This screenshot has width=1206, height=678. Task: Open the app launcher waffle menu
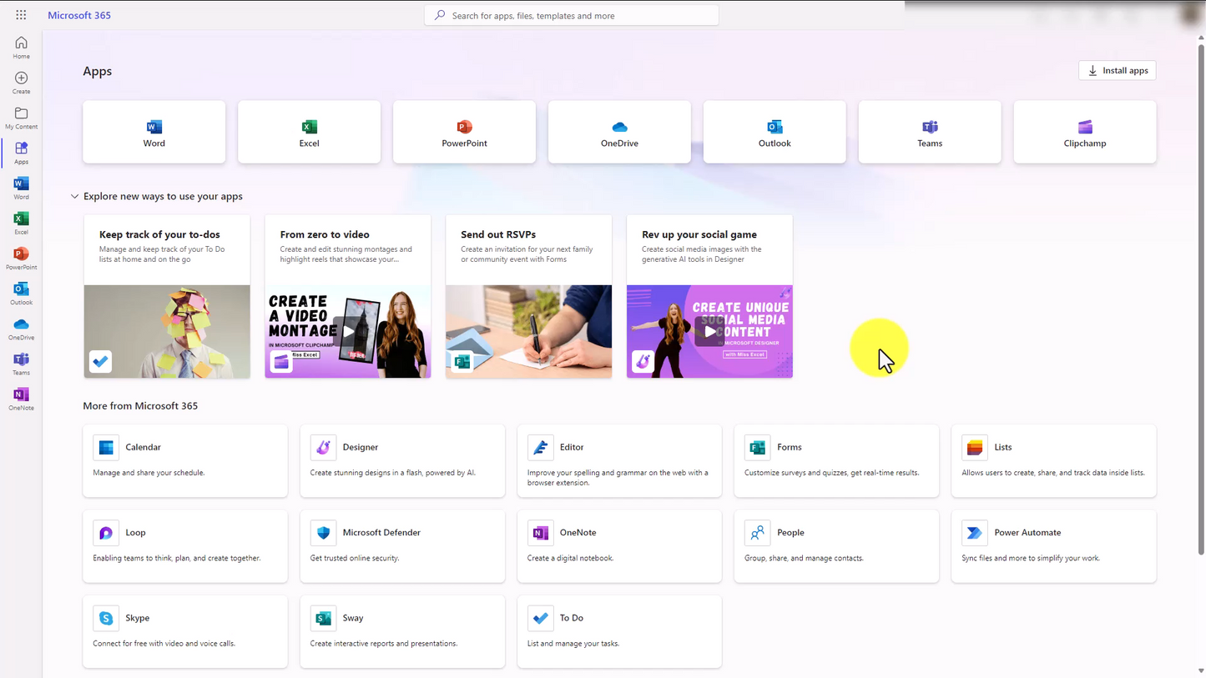tap(21, 14)
